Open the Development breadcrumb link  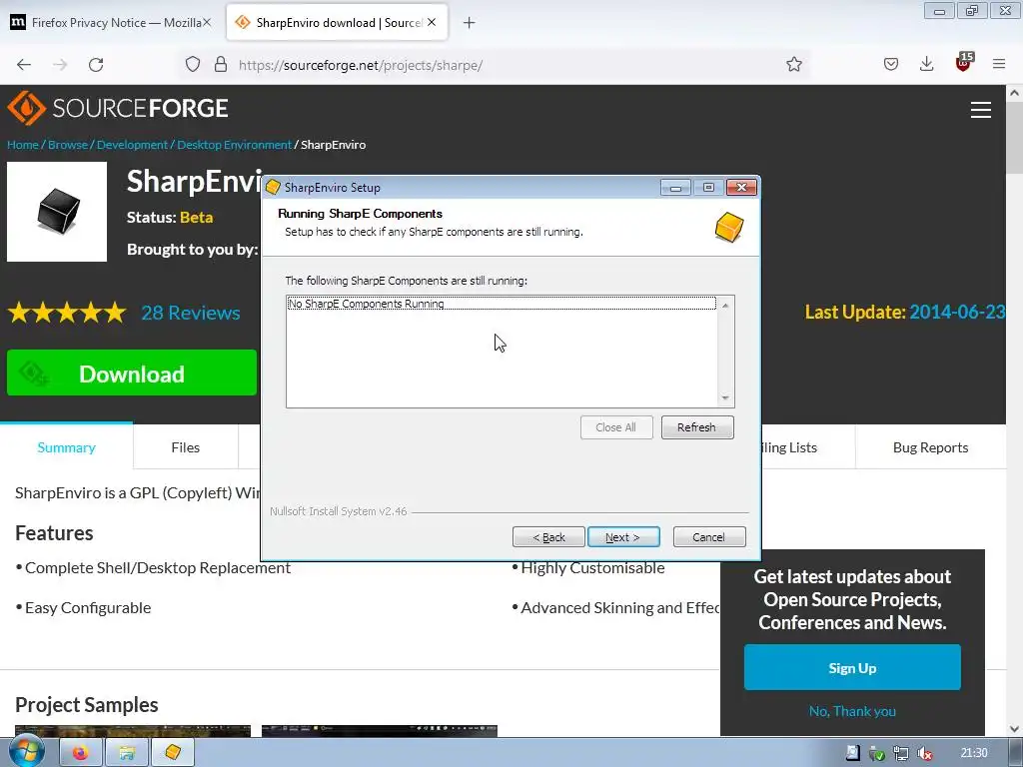point(133,145)
